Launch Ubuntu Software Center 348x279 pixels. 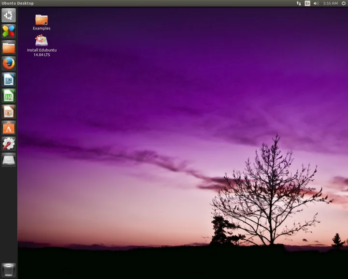click(x=9, y=127)
